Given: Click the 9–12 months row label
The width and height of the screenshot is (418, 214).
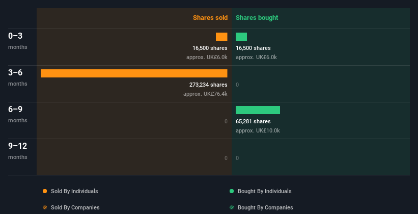Looking at the screenshot, I should [x=18, y=151].
